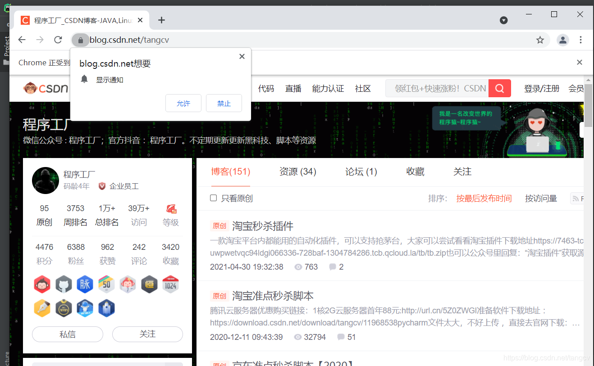Click the red search magnifier button

500,88
